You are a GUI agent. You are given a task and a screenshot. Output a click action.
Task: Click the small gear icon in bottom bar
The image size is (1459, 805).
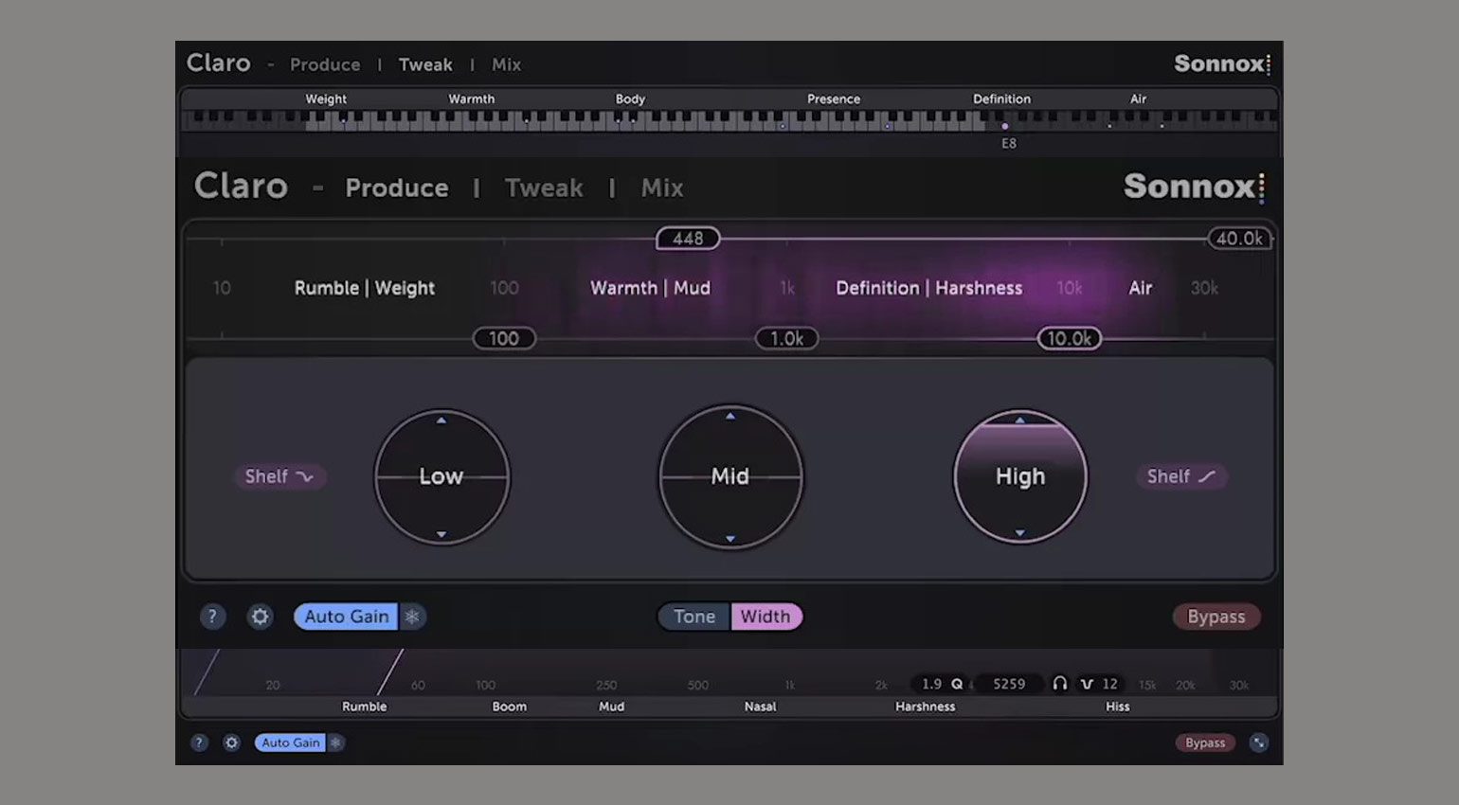[x=231, y=742]
